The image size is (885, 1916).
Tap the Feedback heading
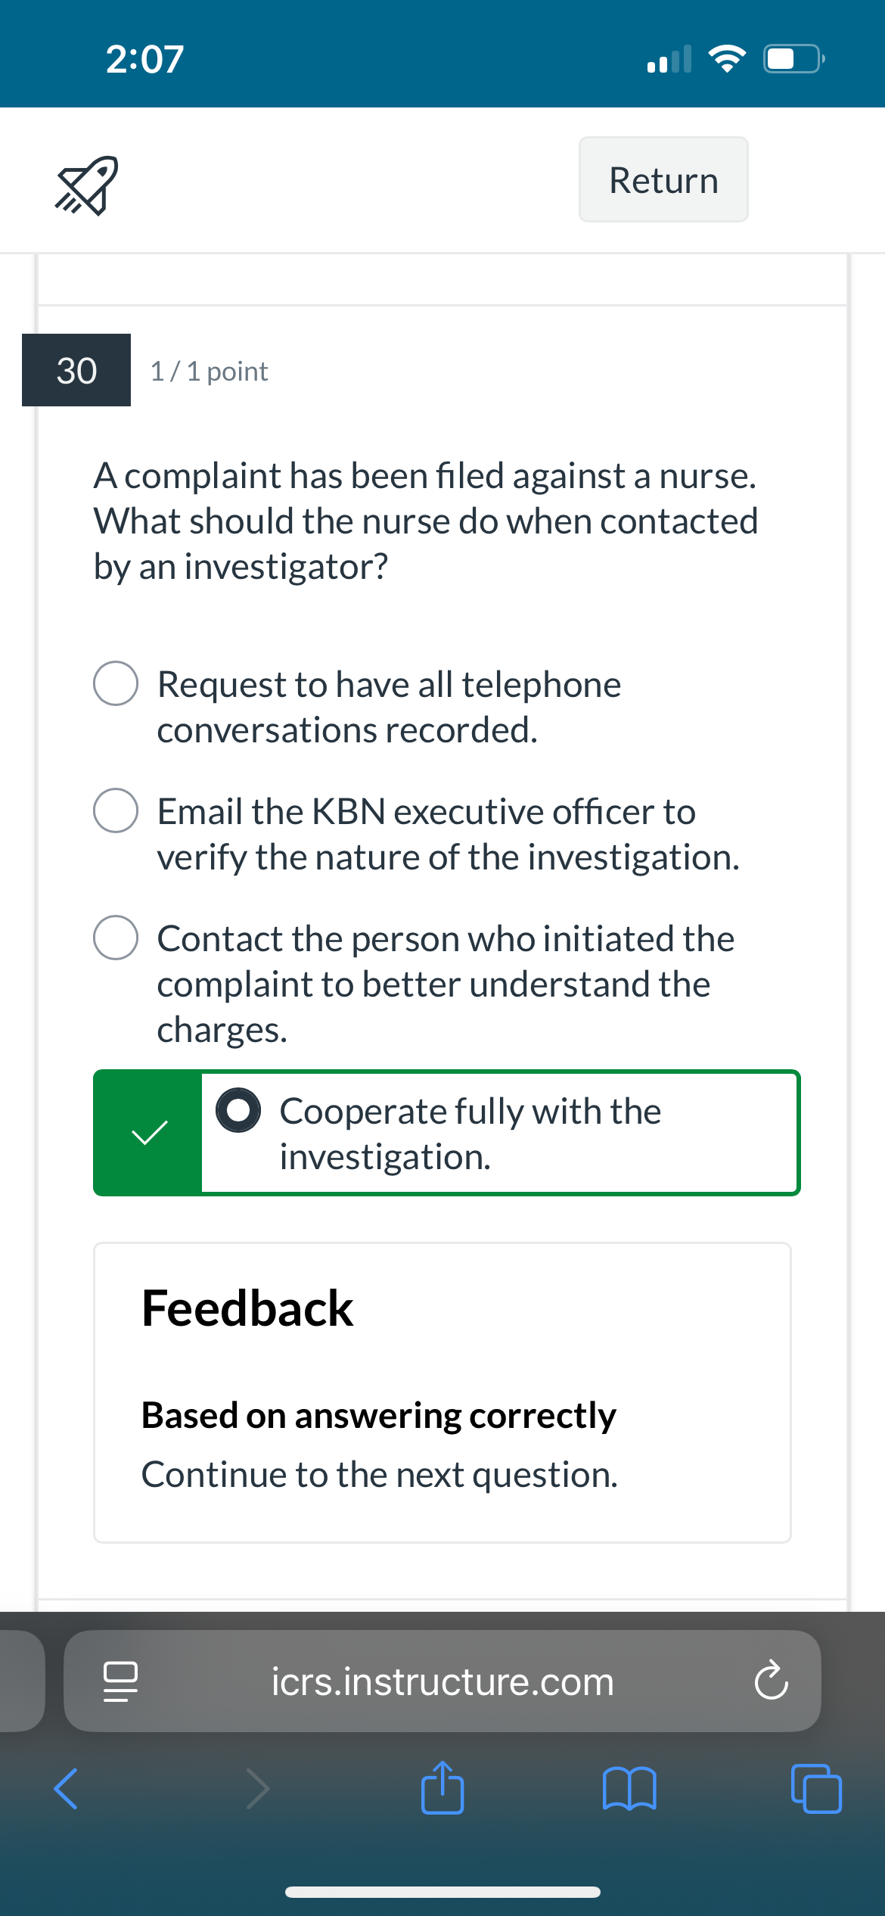(x=247, y=1308)
